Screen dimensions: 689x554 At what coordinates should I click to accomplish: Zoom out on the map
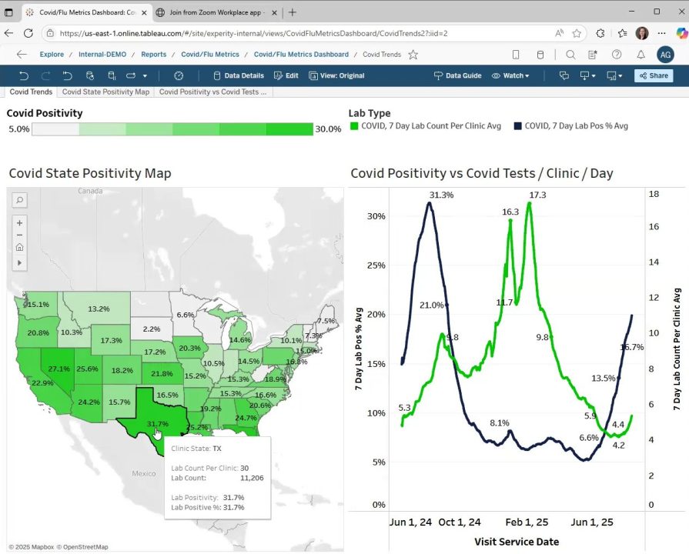coord(20,235)
